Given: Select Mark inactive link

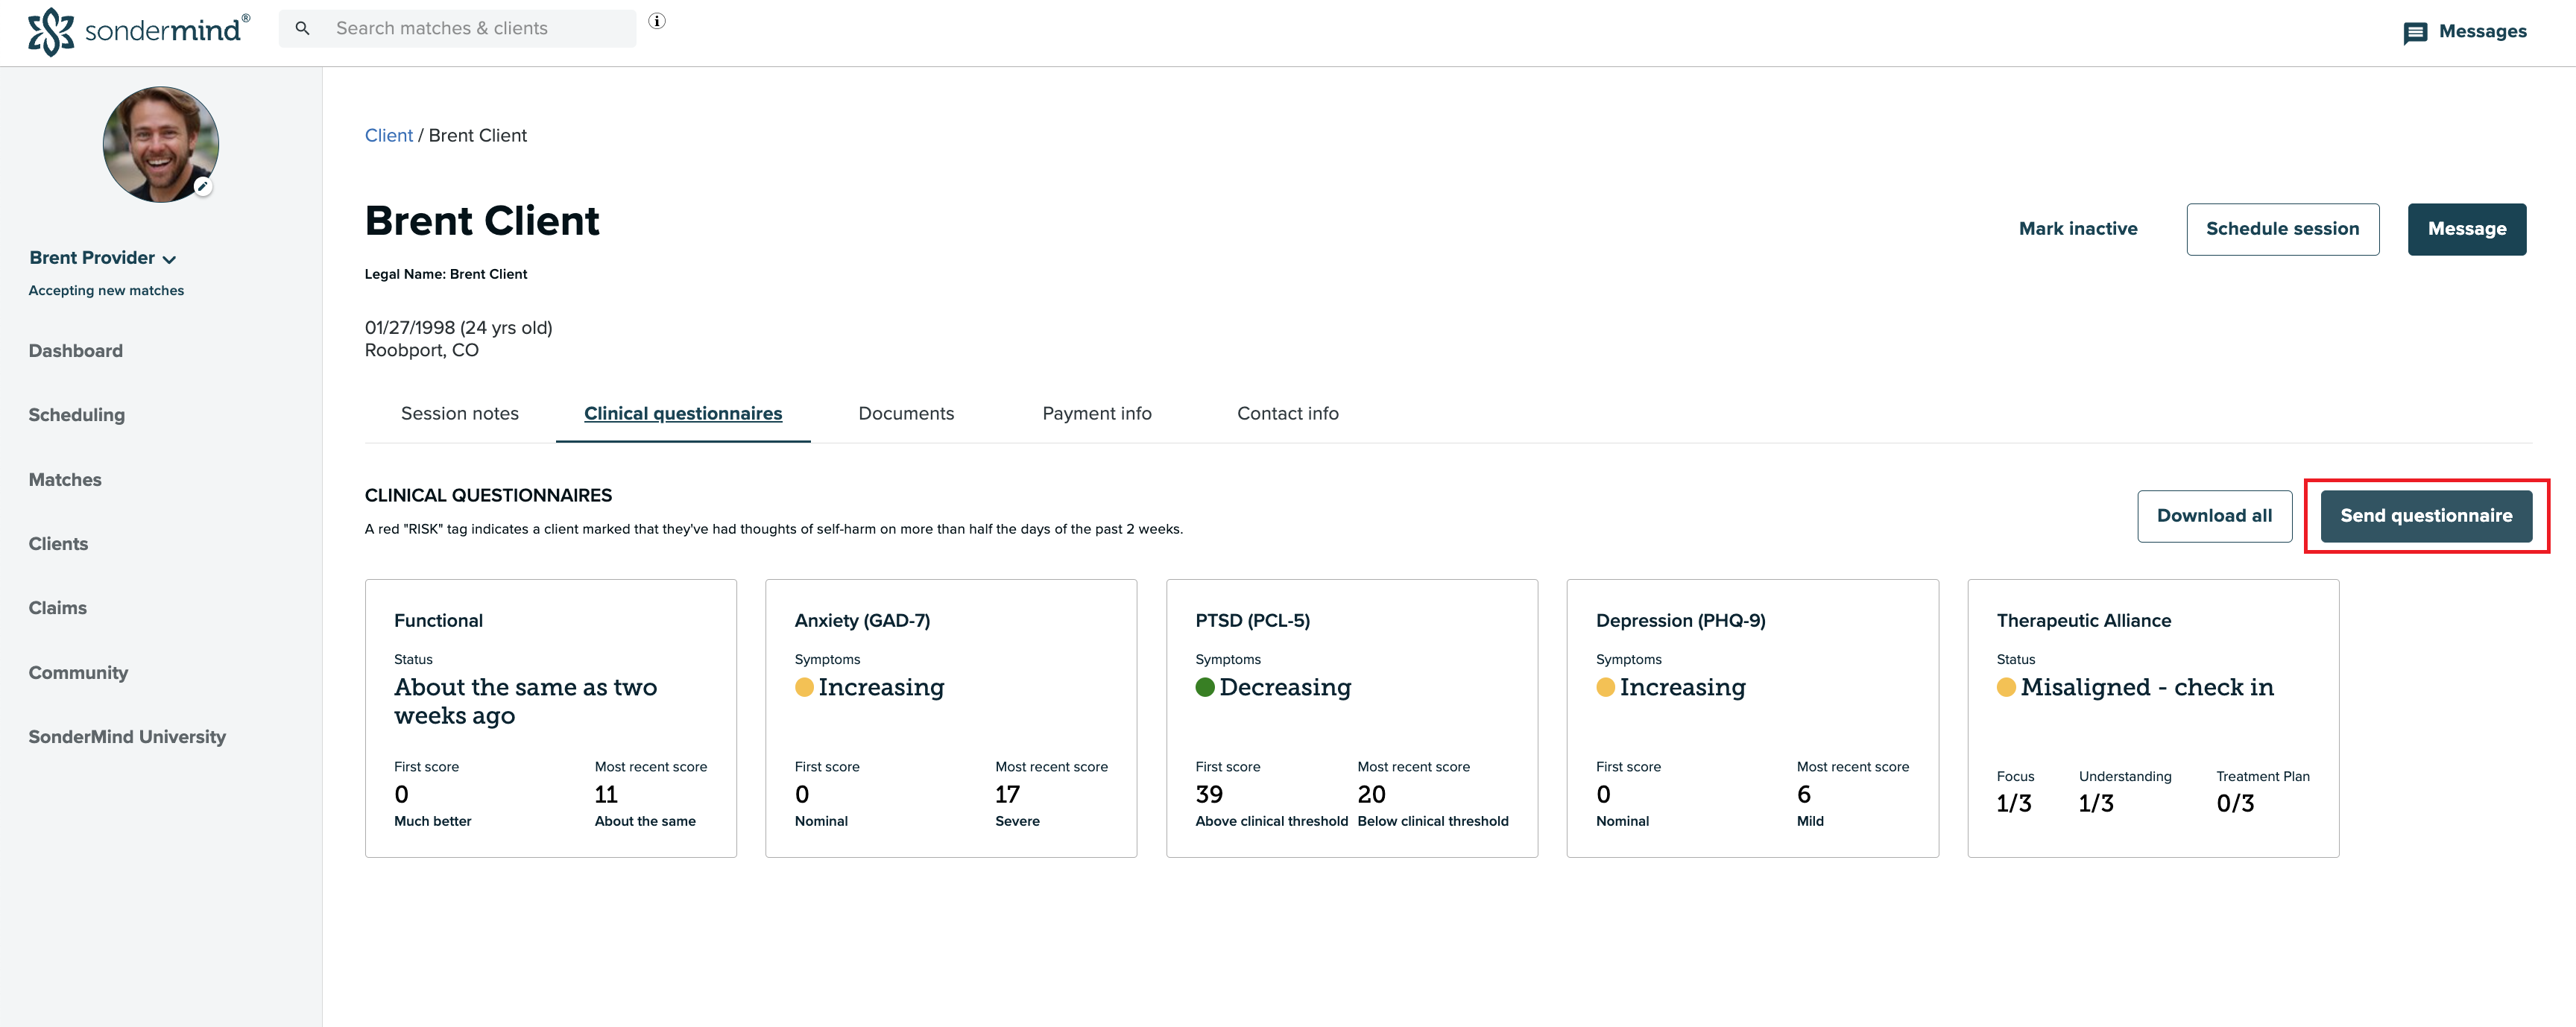Looking at the screenshot, I should tap(2077, 229).
